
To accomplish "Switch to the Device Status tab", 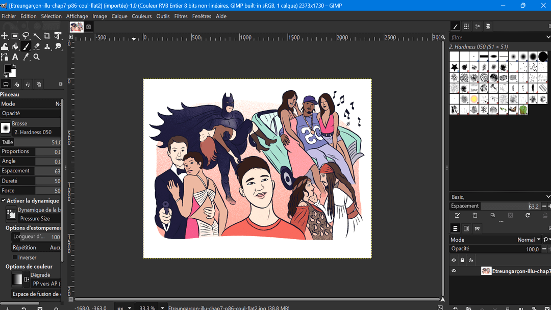I will tap(17, 84).
